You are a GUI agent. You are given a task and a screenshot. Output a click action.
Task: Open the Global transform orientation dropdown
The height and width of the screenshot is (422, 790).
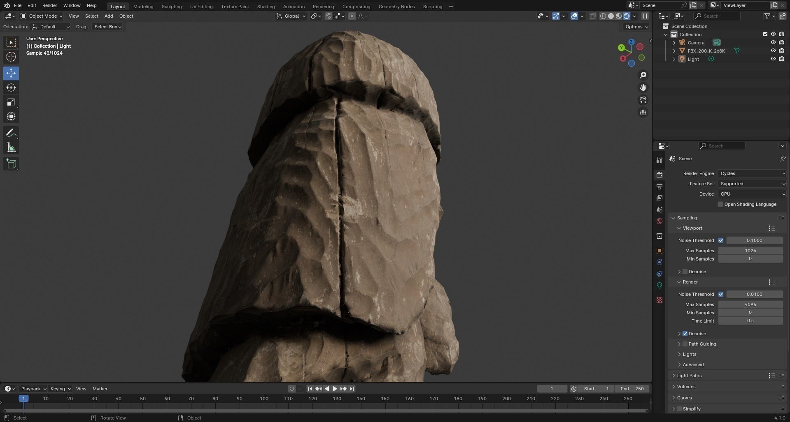coord(291,16)
